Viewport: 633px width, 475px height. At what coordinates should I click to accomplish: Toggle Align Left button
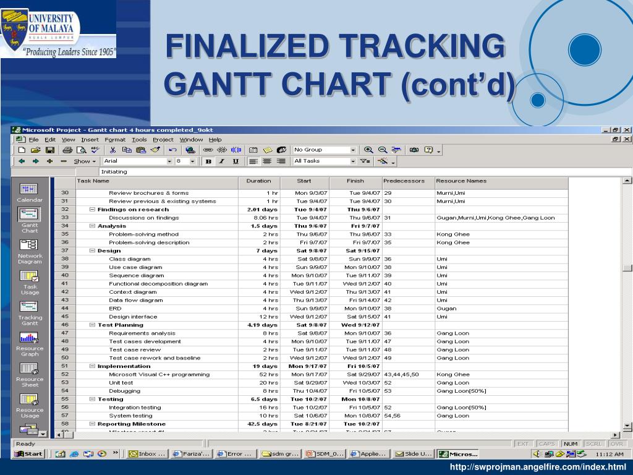[253, 161]
